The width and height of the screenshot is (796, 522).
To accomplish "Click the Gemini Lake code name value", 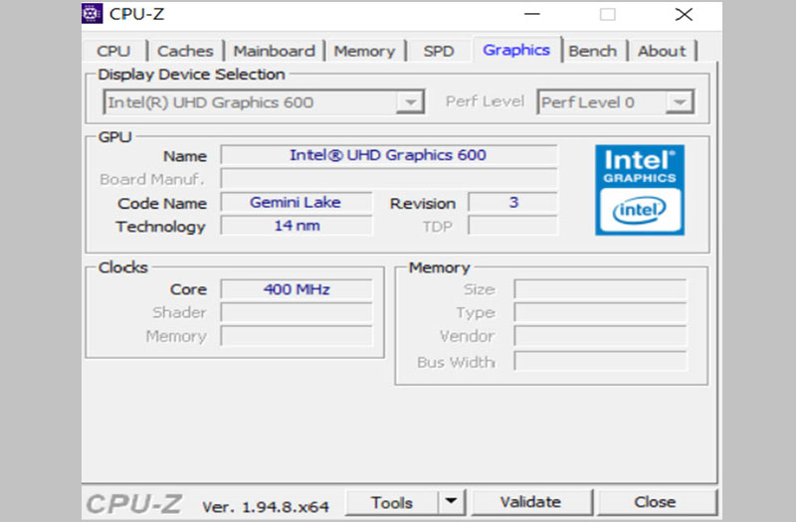I will coord(296,203).
